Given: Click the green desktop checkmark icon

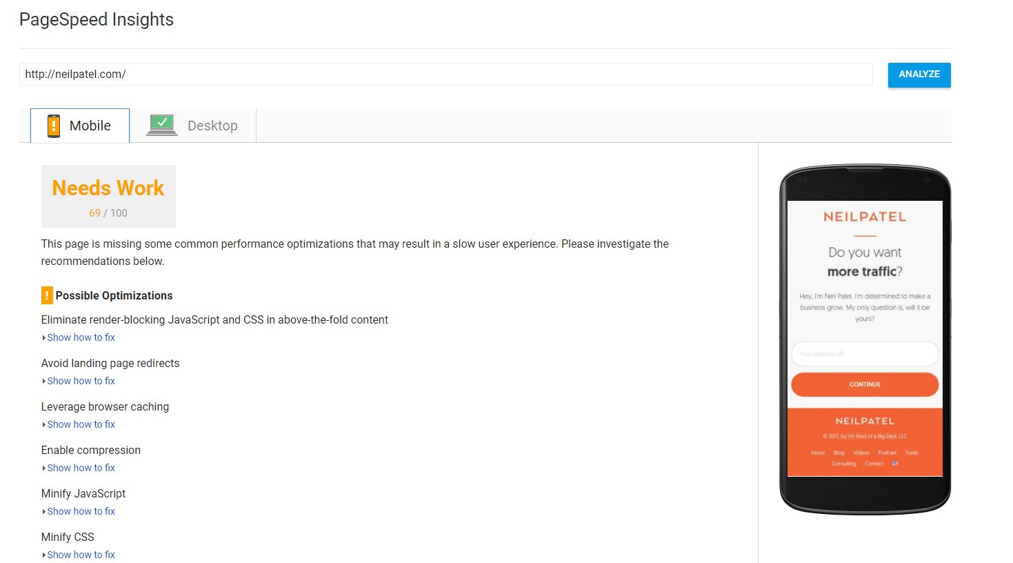Looking at the screenshot, I should (162, 125).
